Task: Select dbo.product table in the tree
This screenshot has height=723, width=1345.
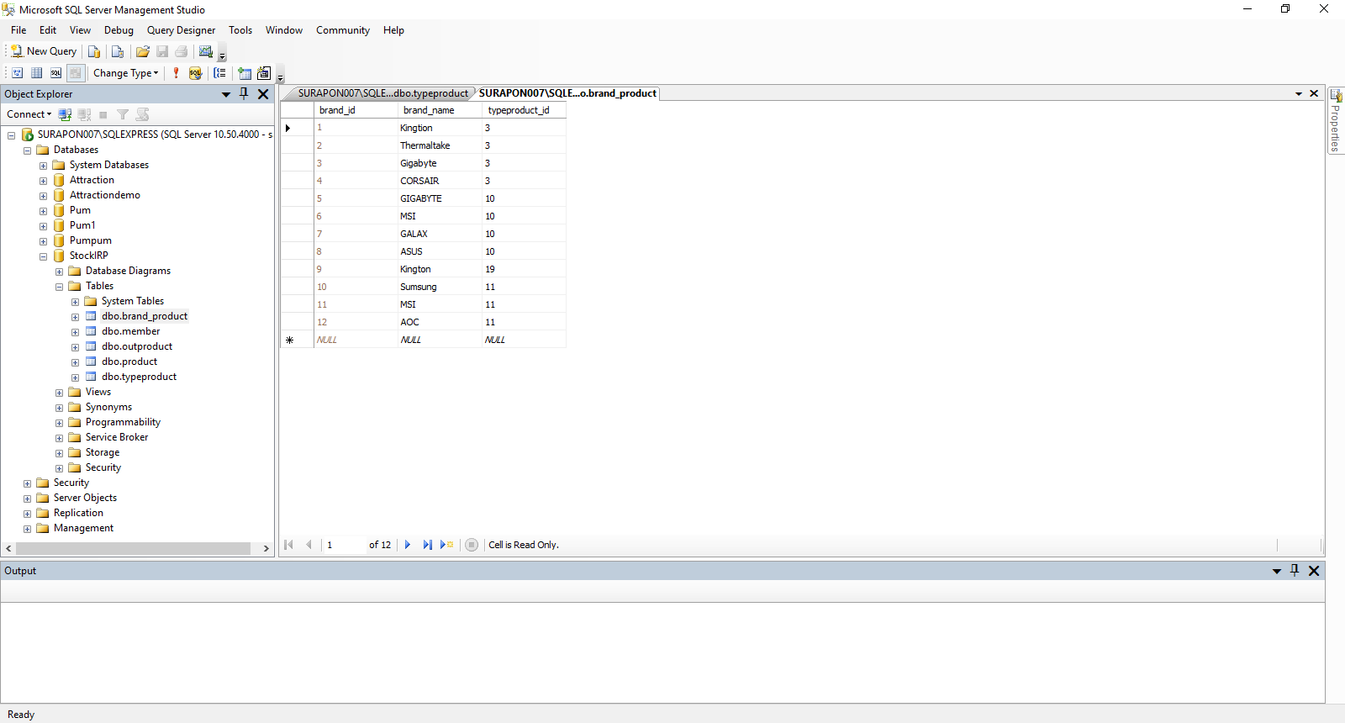Action: point(129,361)
